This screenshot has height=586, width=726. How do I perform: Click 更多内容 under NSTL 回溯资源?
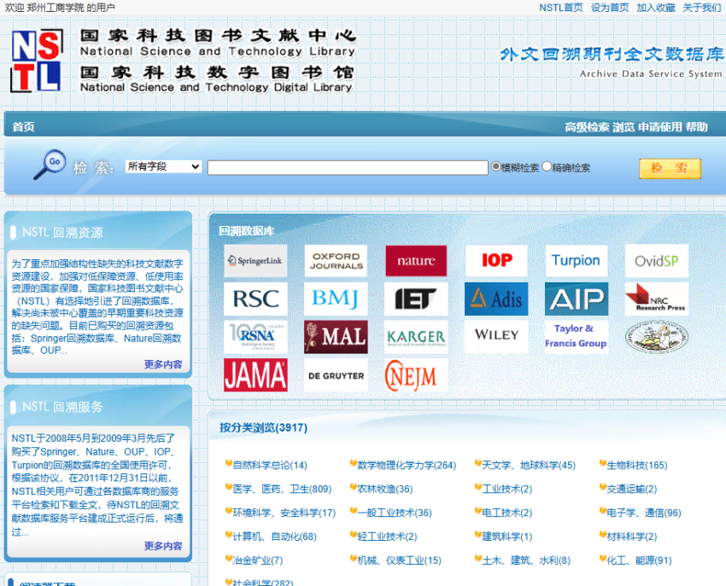click(x=163, y=364)
